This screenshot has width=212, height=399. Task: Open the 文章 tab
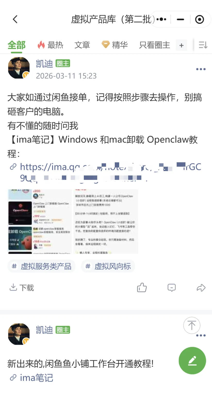click(82, 45)
